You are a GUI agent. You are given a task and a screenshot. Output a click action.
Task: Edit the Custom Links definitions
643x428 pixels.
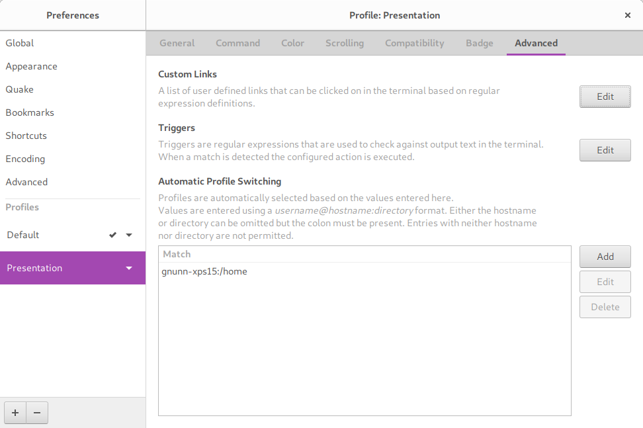[x=605, y=97]
